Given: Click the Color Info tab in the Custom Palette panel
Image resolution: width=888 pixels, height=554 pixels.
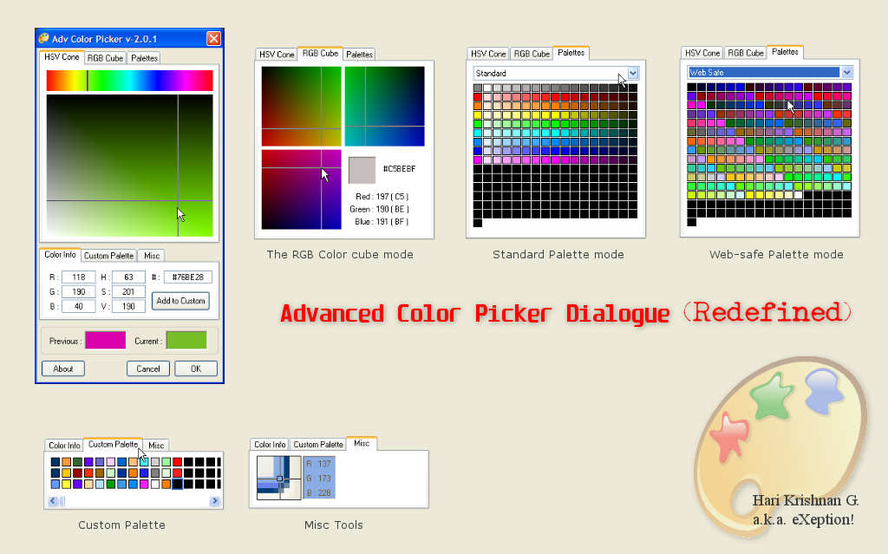Looking at the screenshot, I should 64,446.
